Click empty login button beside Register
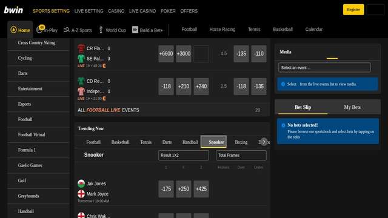This screenshot has width=388, height=218. coord(375,10)
